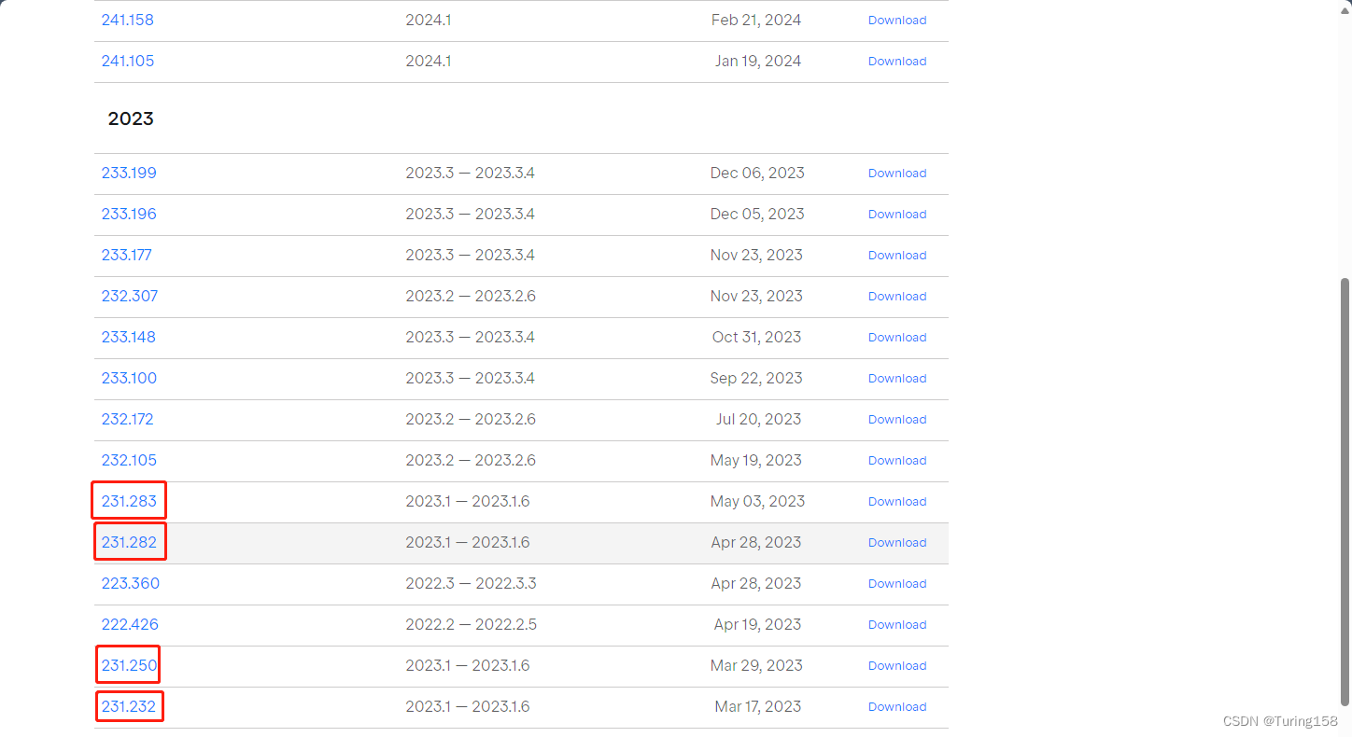Select compatibility text for version 231.283

click(467, 501)
